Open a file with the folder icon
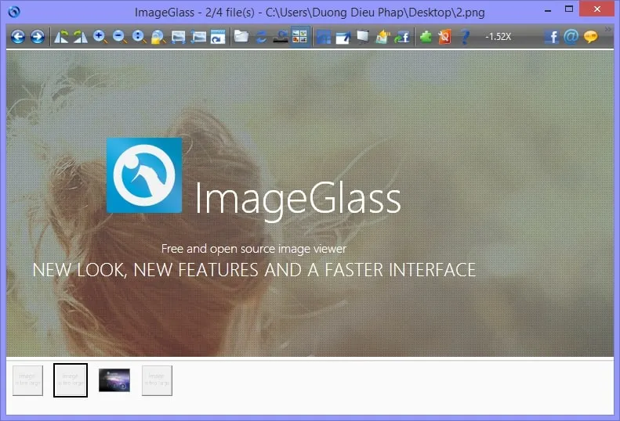 tap(241, 37)
